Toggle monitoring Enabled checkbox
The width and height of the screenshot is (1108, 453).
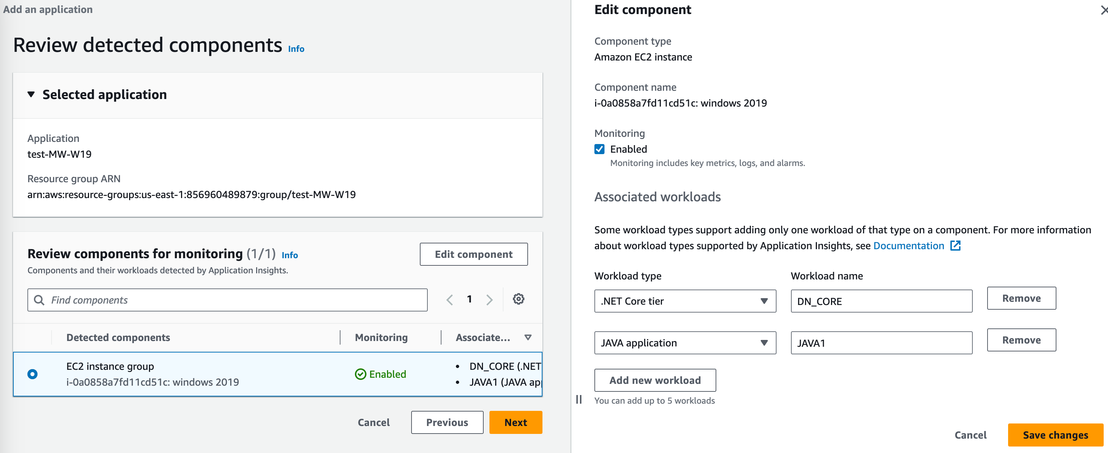click(600, 148)
